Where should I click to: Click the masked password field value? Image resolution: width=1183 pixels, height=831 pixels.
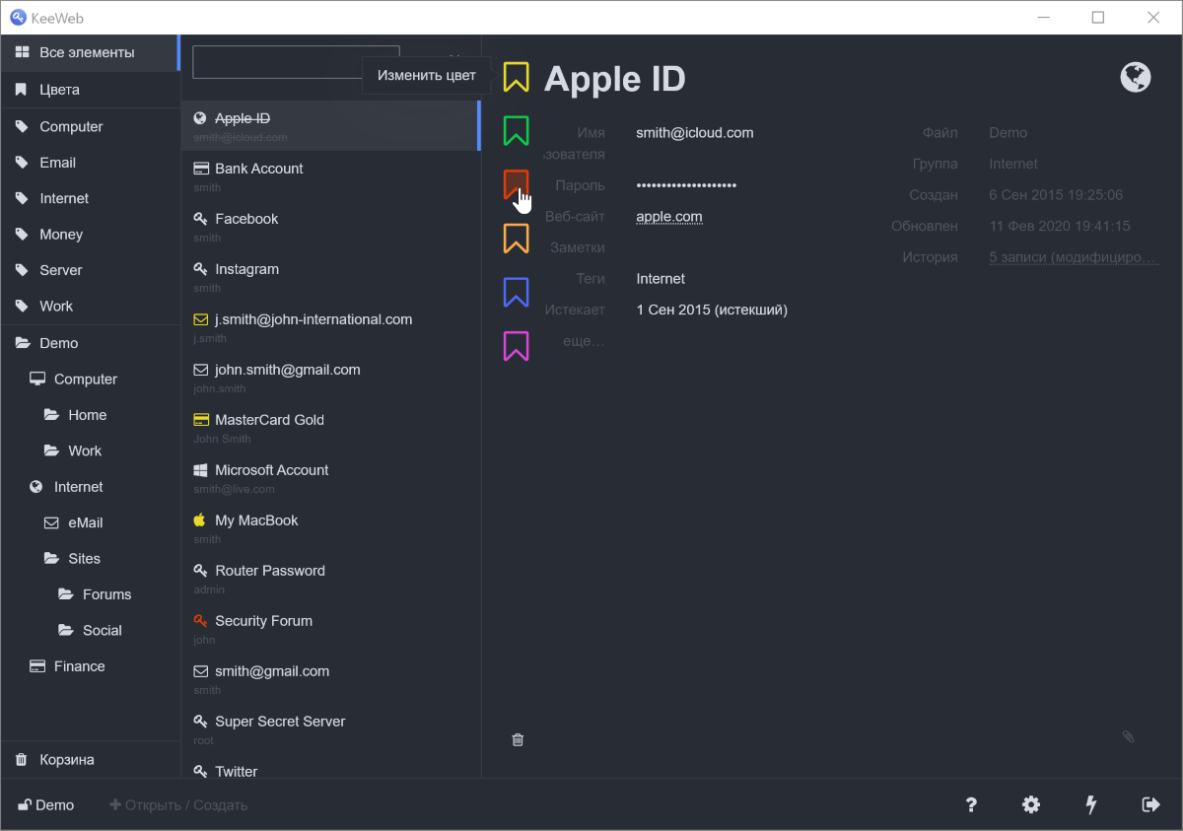(686, 185)
